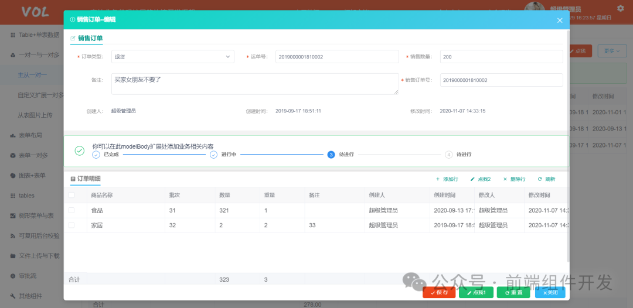
Task: Click the red 点我 button behind dialog
Action: pyautogui.click(x=580, y=51)
